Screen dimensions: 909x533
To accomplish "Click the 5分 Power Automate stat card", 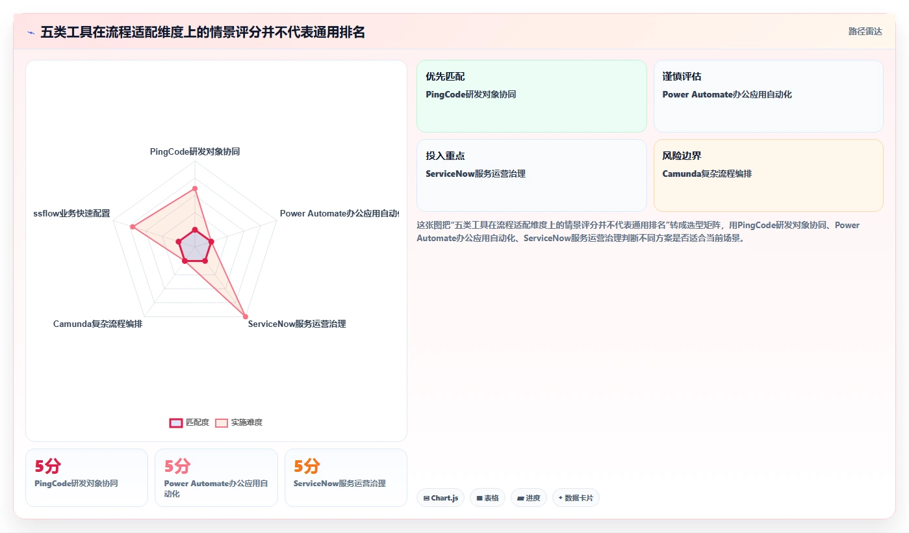I will [x=216, y=478].
